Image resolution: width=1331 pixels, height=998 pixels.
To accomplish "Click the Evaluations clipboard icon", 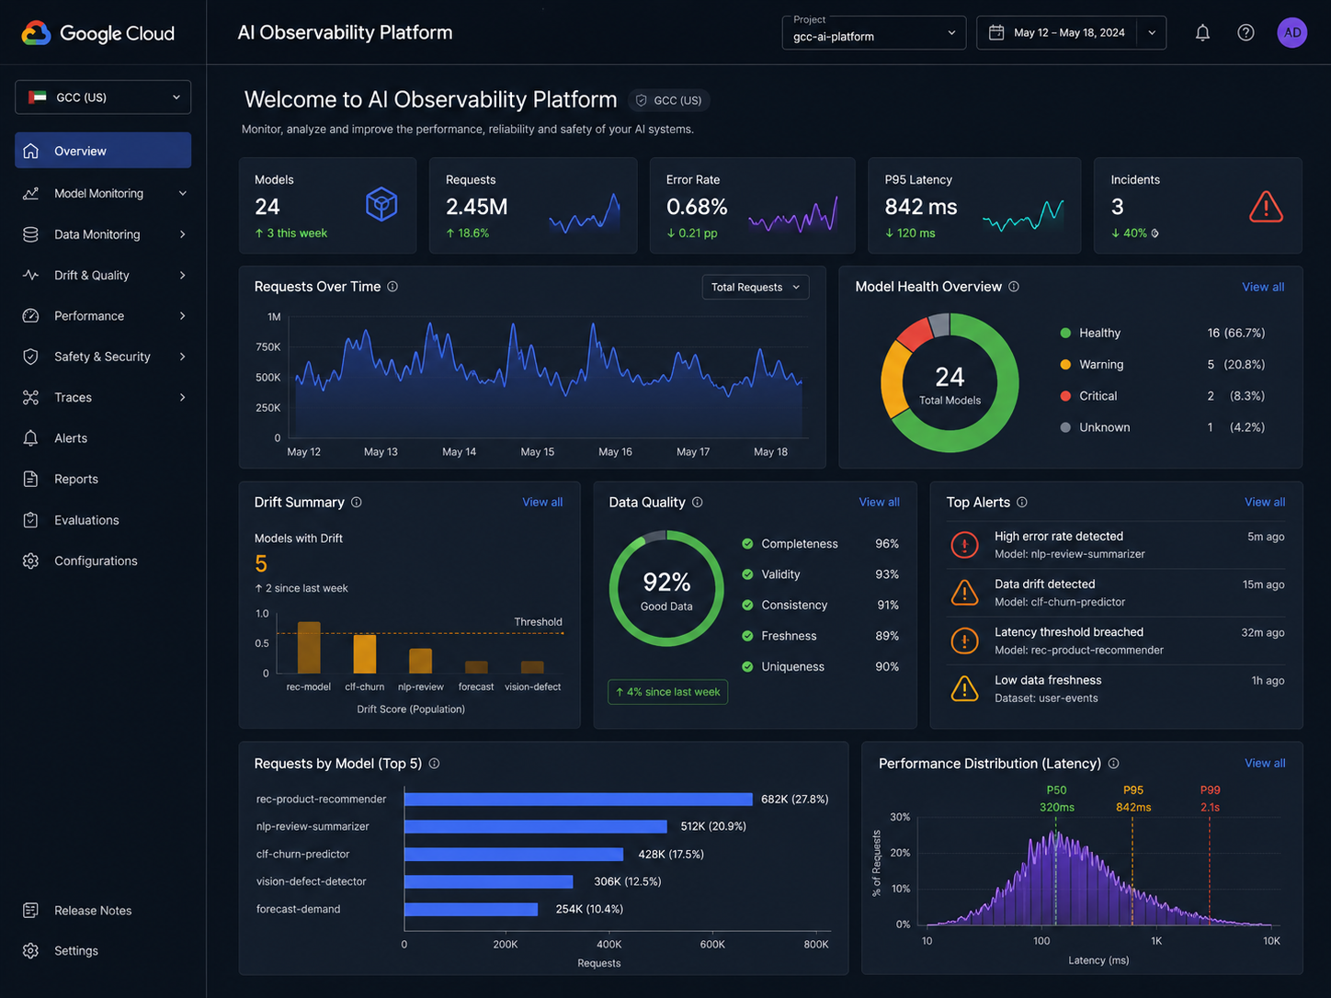I will click(x=31, y=520).
